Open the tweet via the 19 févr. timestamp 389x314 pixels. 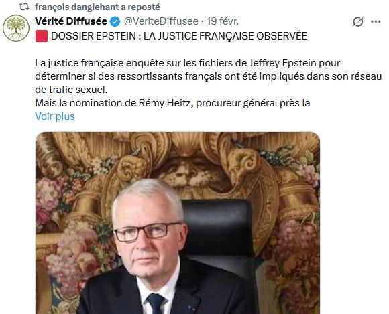coord(223,21)
